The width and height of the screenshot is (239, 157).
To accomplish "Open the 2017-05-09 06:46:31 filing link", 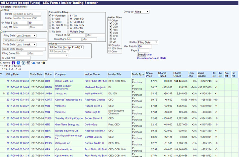I will click(18, 81).
